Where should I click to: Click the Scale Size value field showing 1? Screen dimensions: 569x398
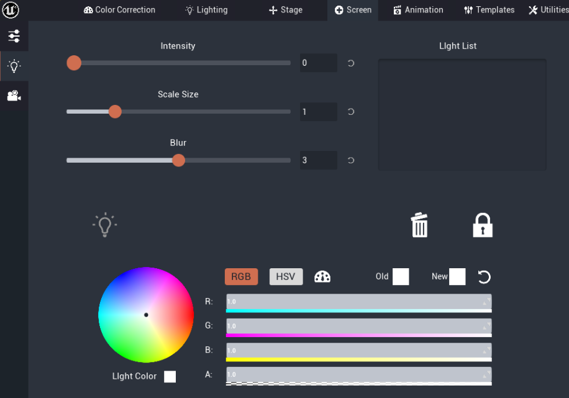(x=318, y=112)
